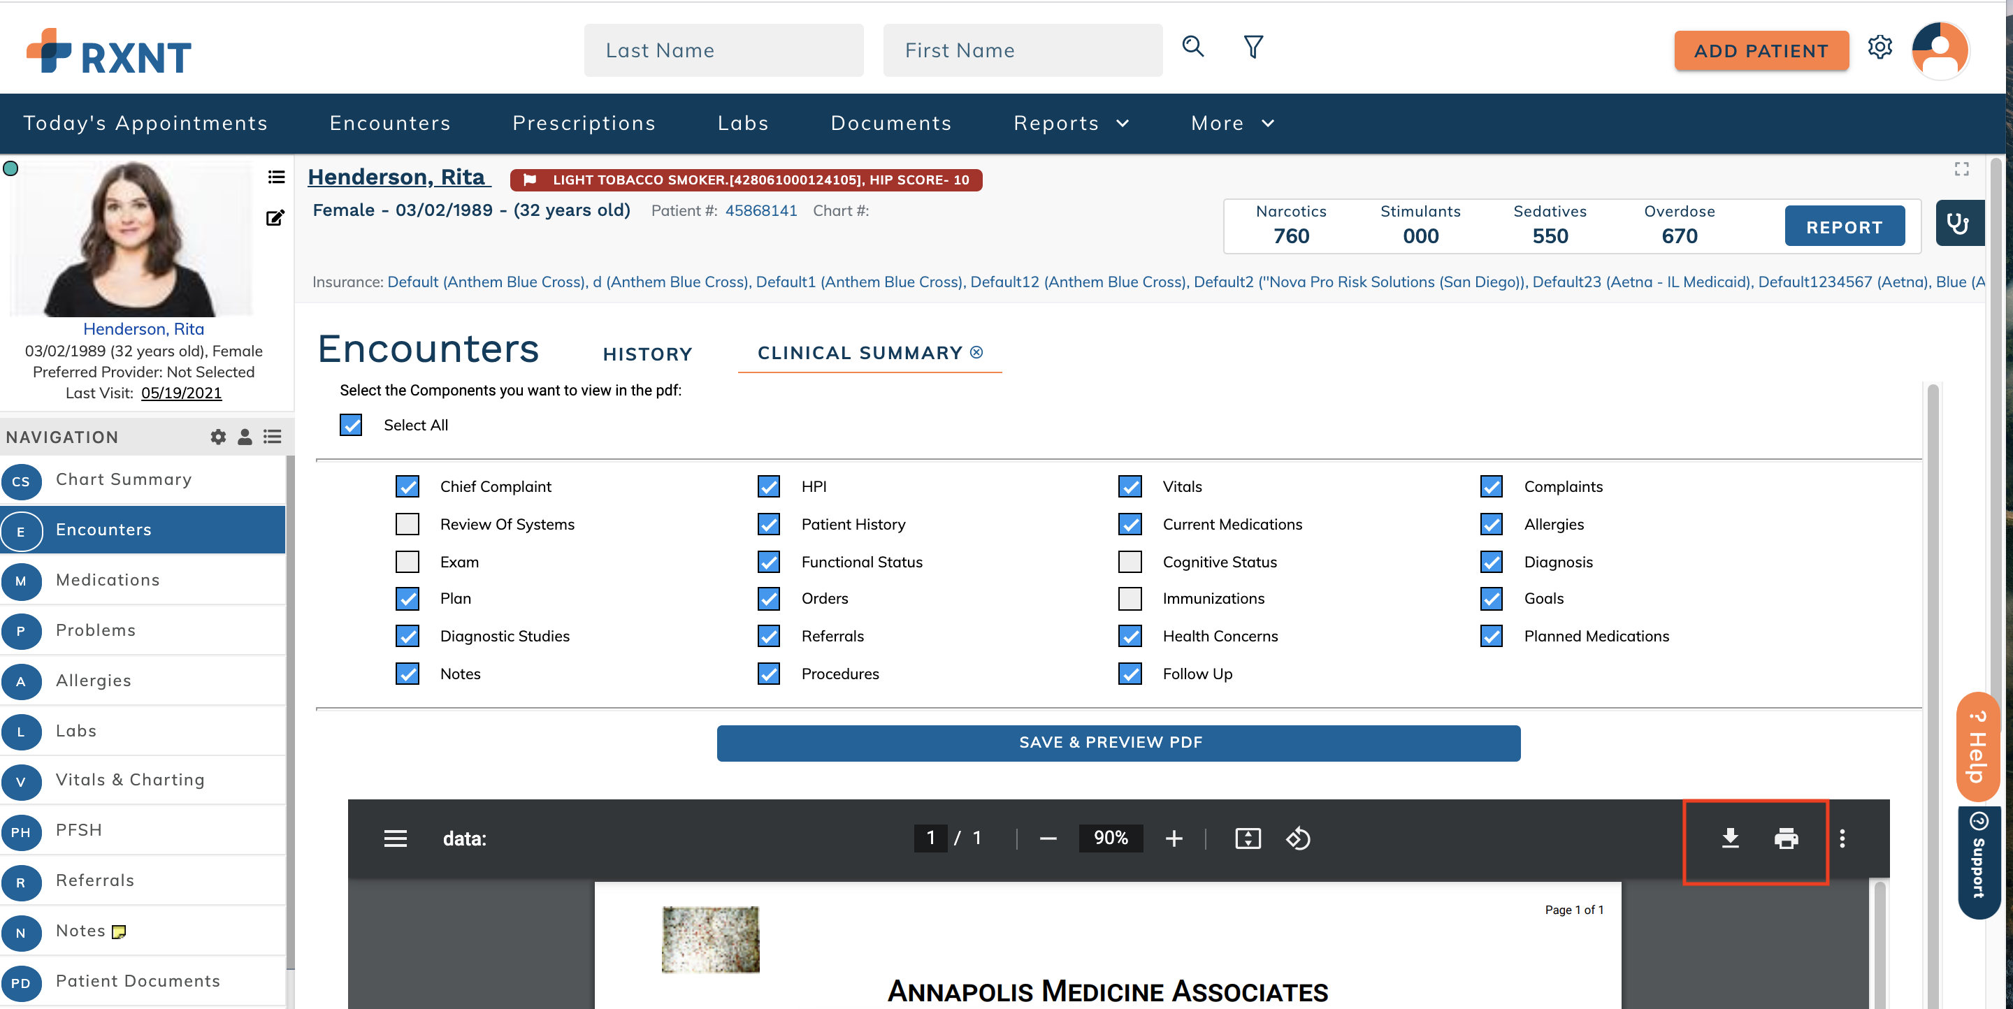Click the green status dot on photo
The width and height of the screenshot is (2013, 1009).
10,168
